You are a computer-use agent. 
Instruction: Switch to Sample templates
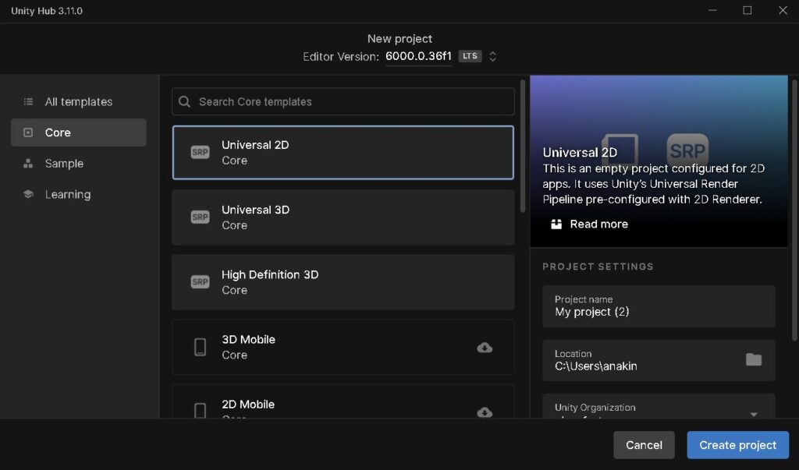[x=79, y=164]
